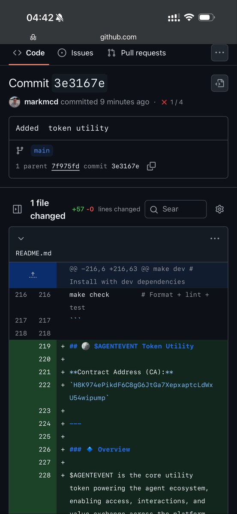Click the Commit 3e3167e heading hash
This screenshot has width=237, height=514.
(x=80, y=83)
